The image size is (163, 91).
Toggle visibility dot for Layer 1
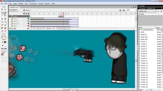(24, 16)
